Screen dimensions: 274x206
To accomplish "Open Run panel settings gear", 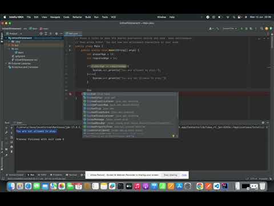I will coord(263,122).
